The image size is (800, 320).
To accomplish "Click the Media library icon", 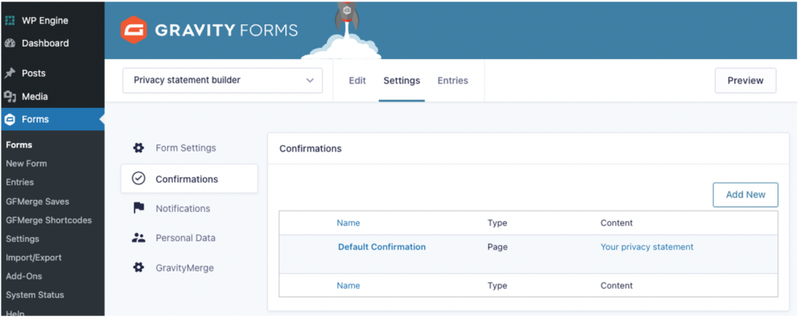I will 10,97.
